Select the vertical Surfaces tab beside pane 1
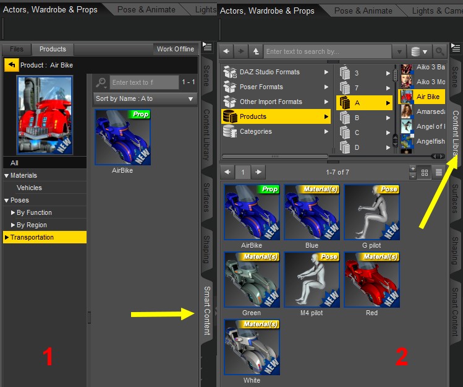 click(206, 198)
